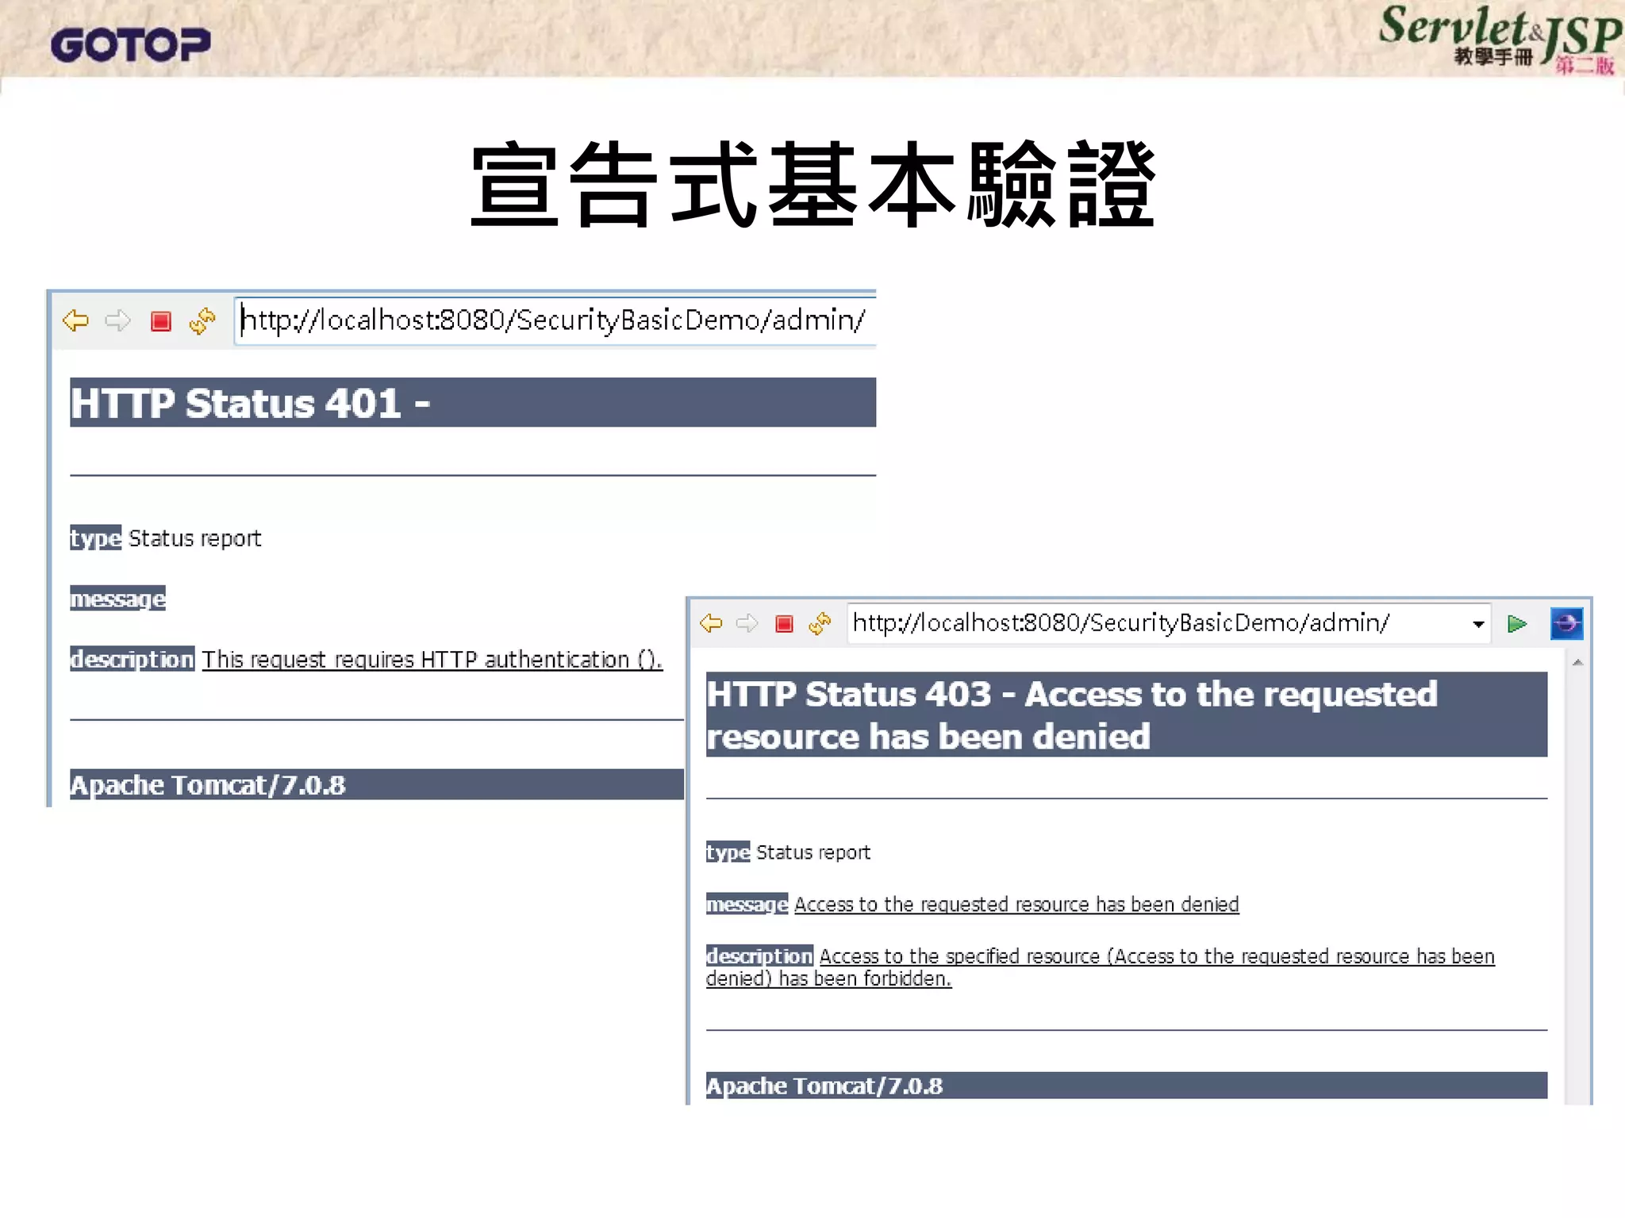Viewport: 1625px width, 1218px height.
Task: Click 'message' label in 401 page
Action: pyautogui.click(x=117, y=598)
